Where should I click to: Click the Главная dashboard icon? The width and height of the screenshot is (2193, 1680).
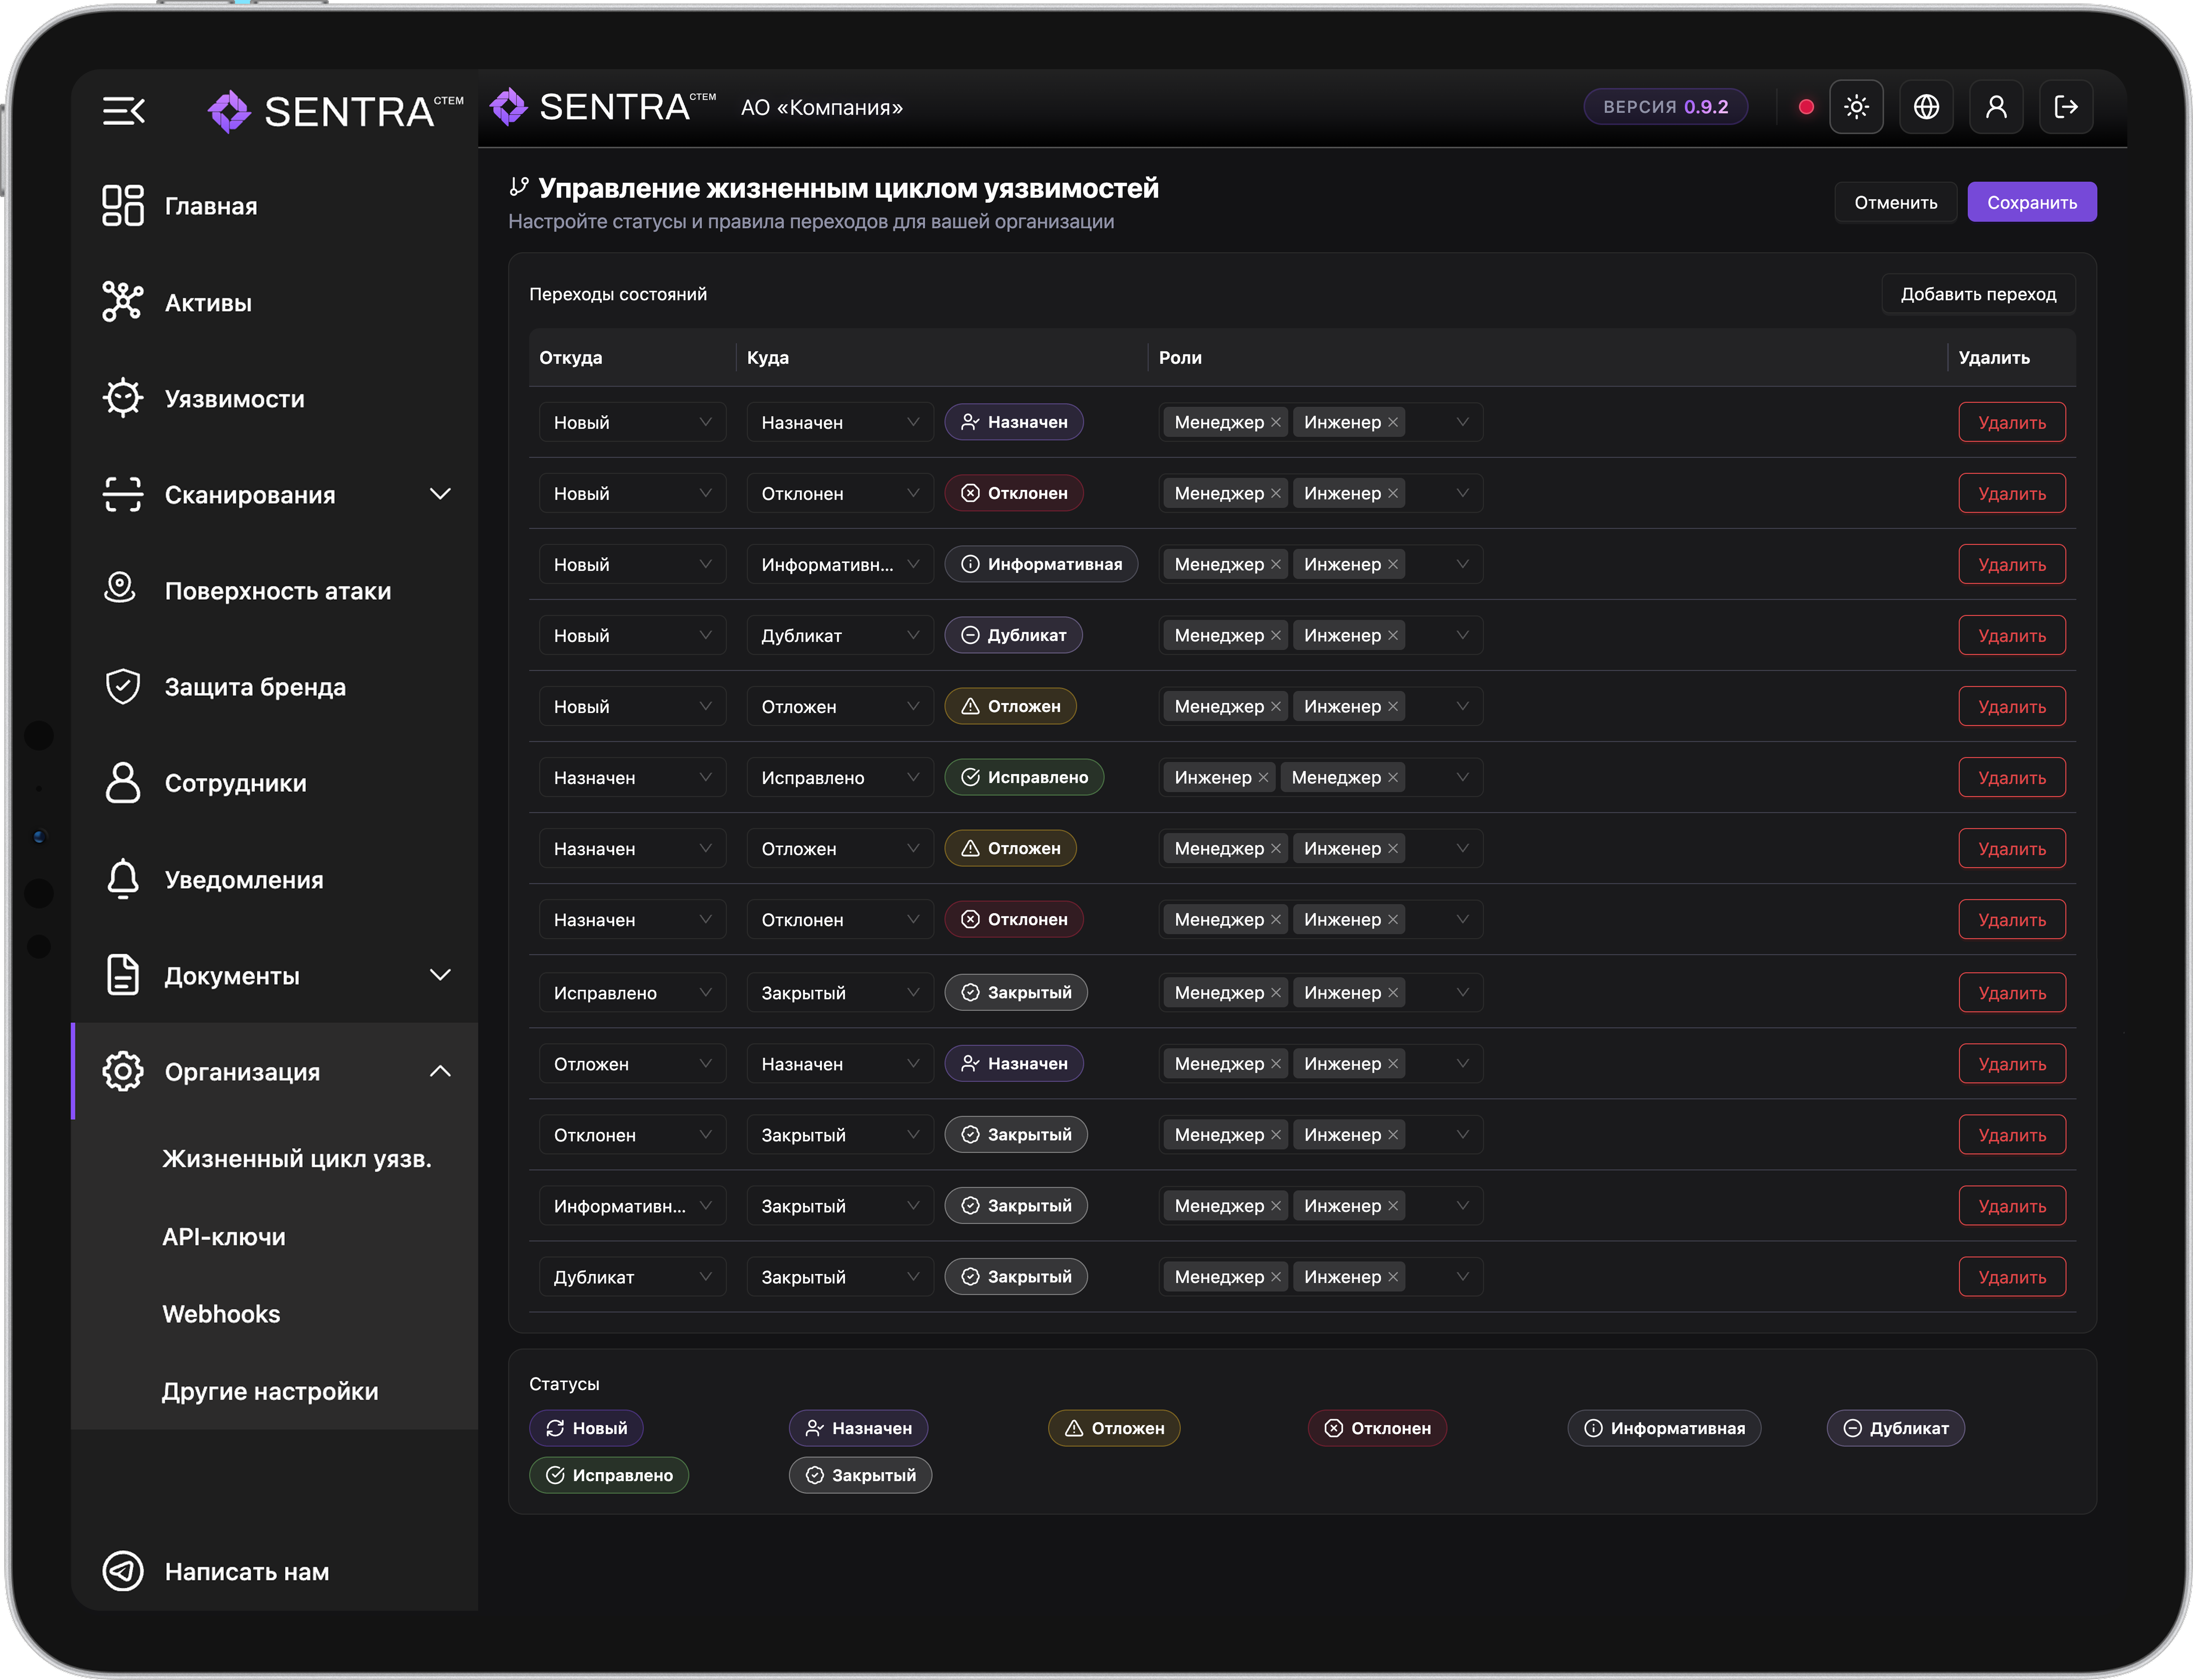(123, 205)
